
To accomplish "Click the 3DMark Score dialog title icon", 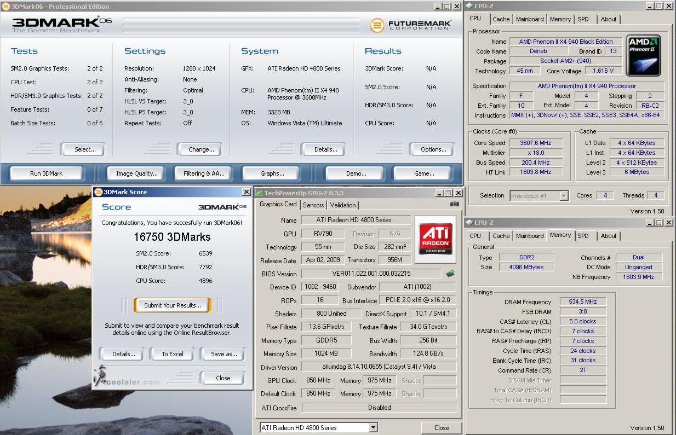I will pos(98,192).
